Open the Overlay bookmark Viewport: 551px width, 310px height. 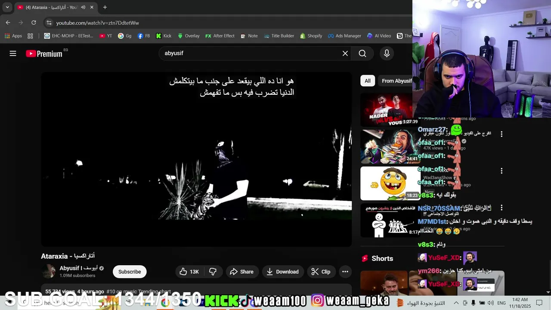click(x=189, y=36)
